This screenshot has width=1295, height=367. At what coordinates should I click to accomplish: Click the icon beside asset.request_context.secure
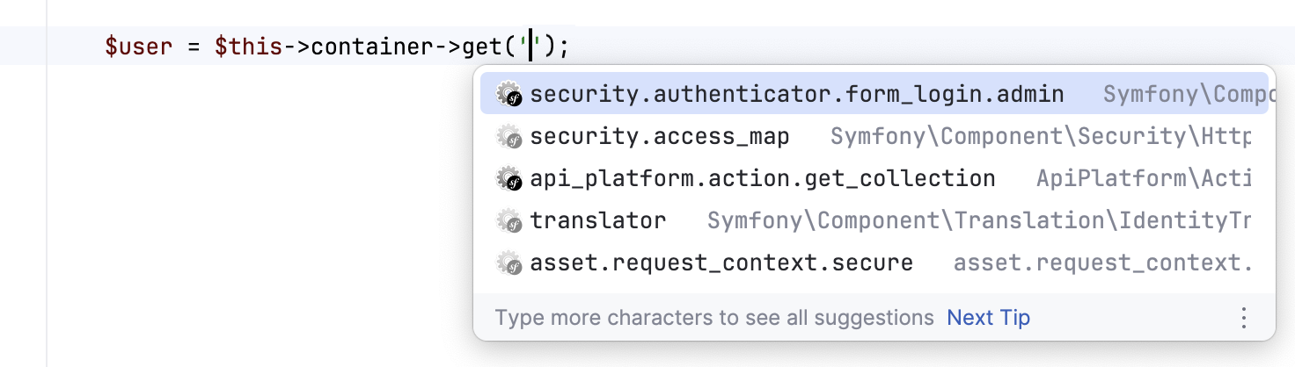509,263
